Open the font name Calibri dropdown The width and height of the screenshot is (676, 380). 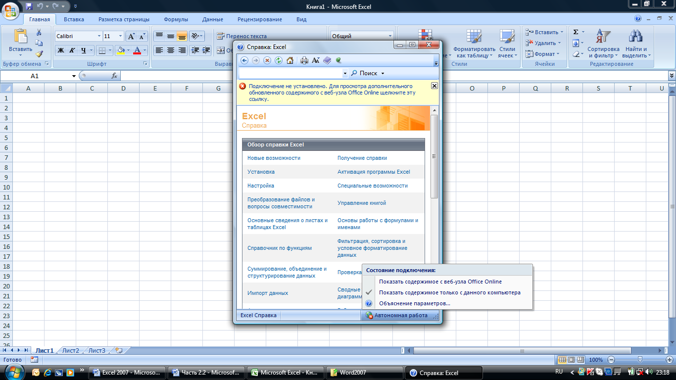98,36
